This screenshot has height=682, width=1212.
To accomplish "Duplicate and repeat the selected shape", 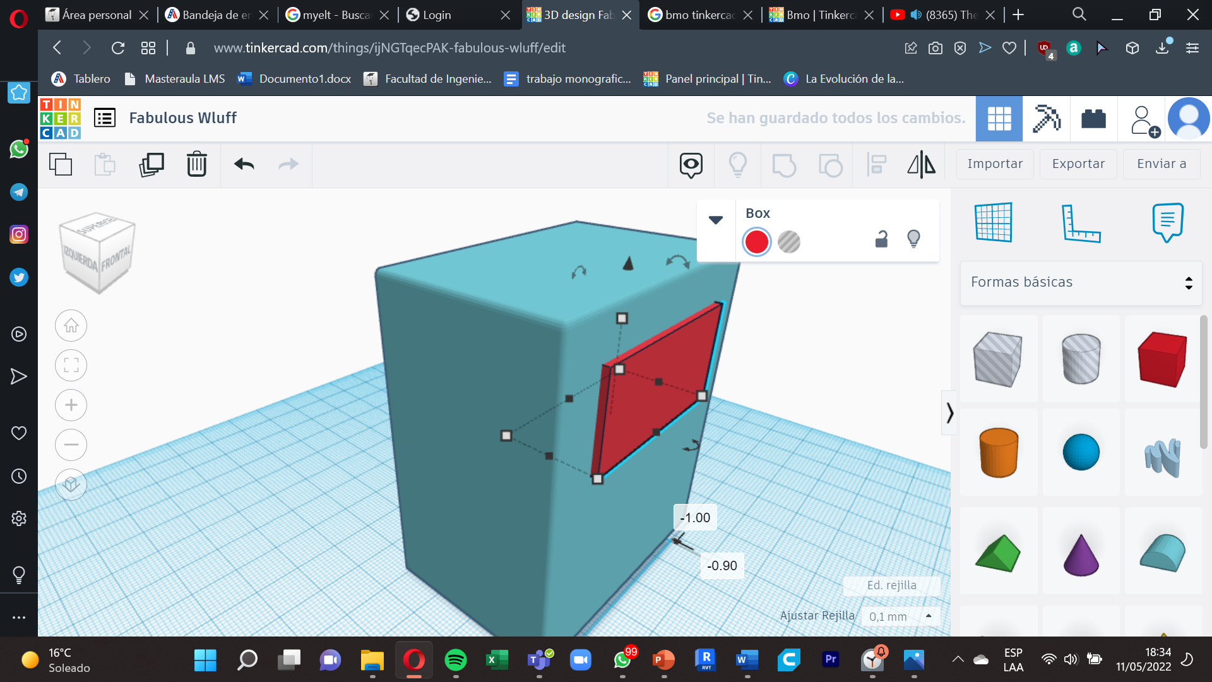I will tap(151, 164).
